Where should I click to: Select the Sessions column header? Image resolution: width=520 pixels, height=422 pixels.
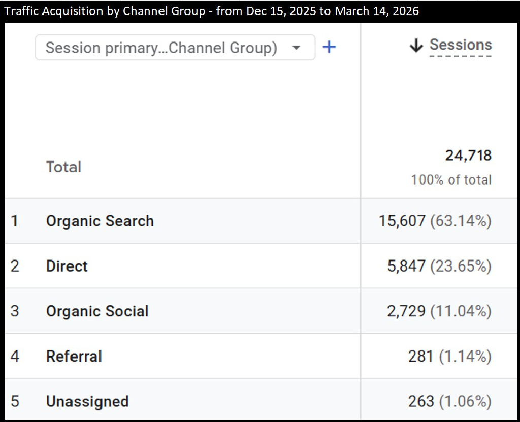click(461, 45)
